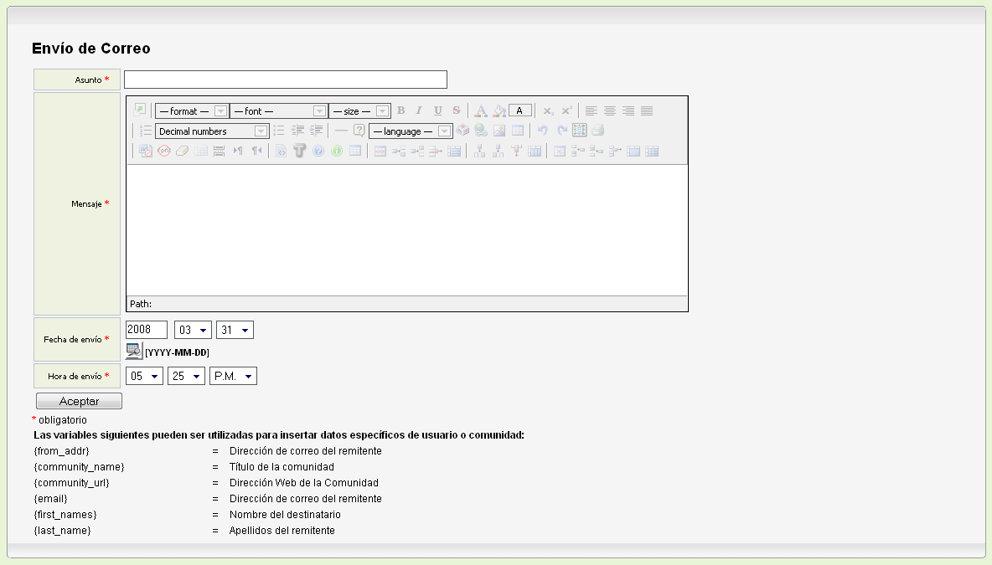Click the text color indicator box labeled A
Viewport: 992px width, 565px height.
tap(520, 110)
